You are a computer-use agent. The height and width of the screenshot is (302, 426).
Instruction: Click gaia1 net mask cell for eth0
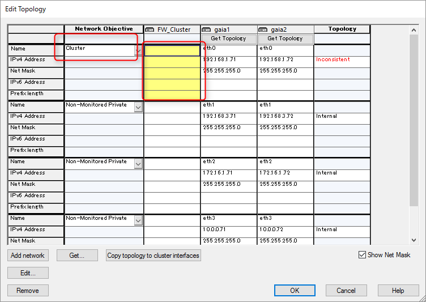229,74
